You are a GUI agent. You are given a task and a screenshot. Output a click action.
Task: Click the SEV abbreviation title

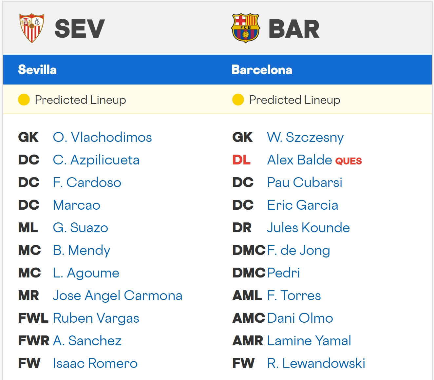point(80,29)
